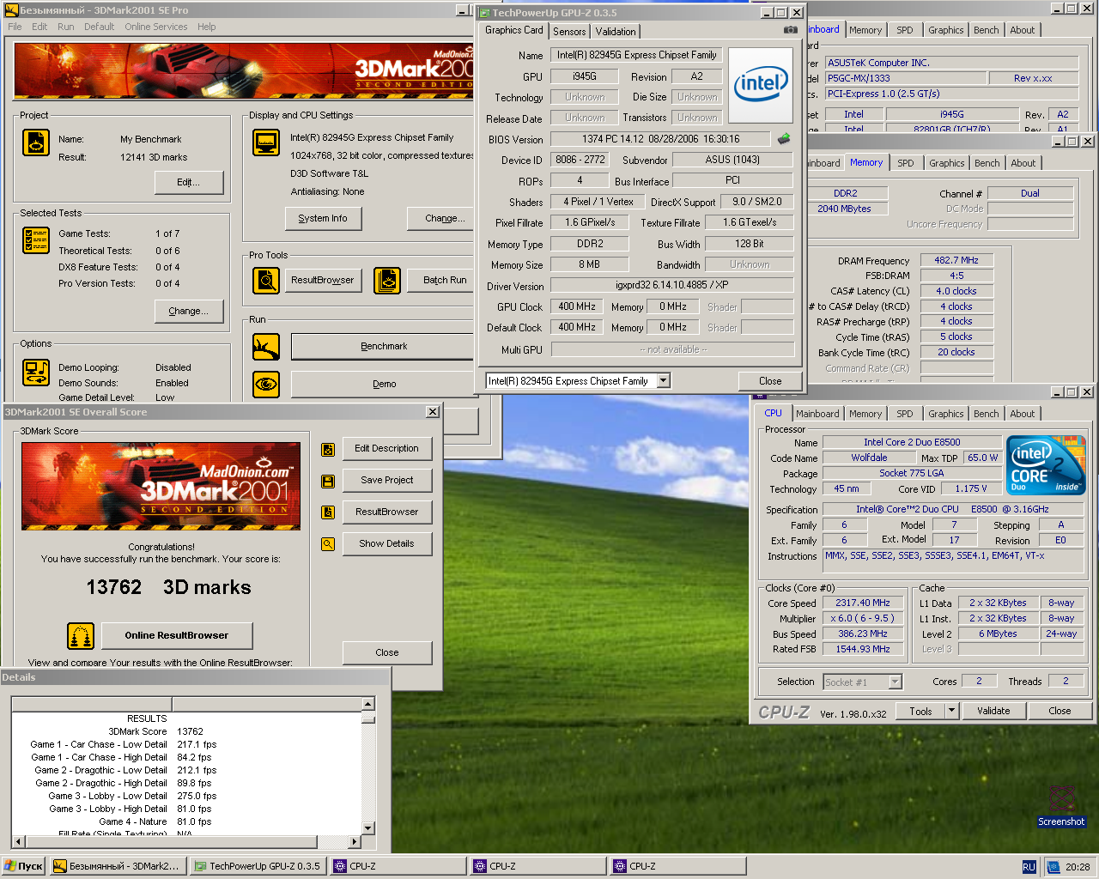Screen dimensions: 1099x879
Task: Click the System Info button
Action: (x=323, y=219)
